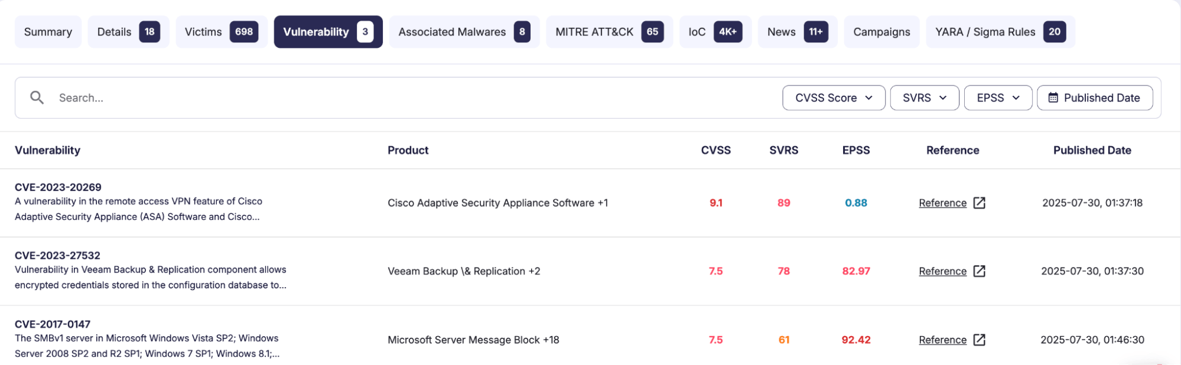The image size is (1181, 365).
Task: Open the IoC tab
Action: (x=715, y=32)
